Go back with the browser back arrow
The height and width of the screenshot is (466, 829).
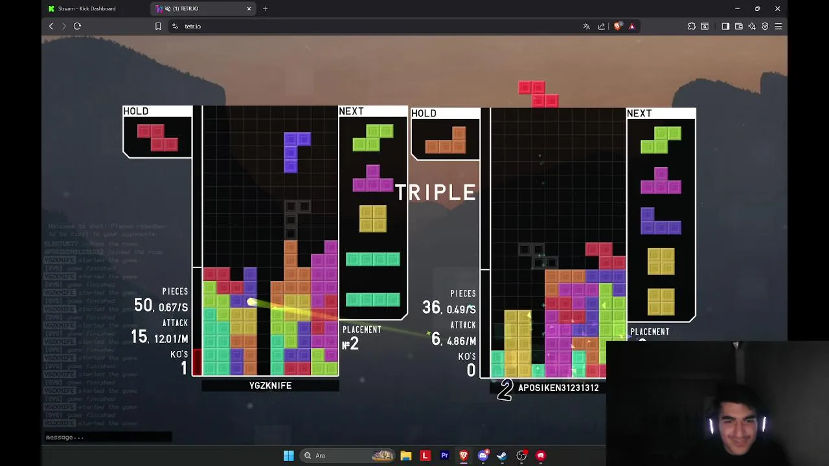pos(51,26)
